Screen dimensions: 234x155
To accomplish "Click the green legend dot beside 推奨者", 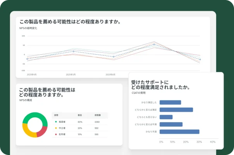I will pyautogui.click(x=56, y=122).
